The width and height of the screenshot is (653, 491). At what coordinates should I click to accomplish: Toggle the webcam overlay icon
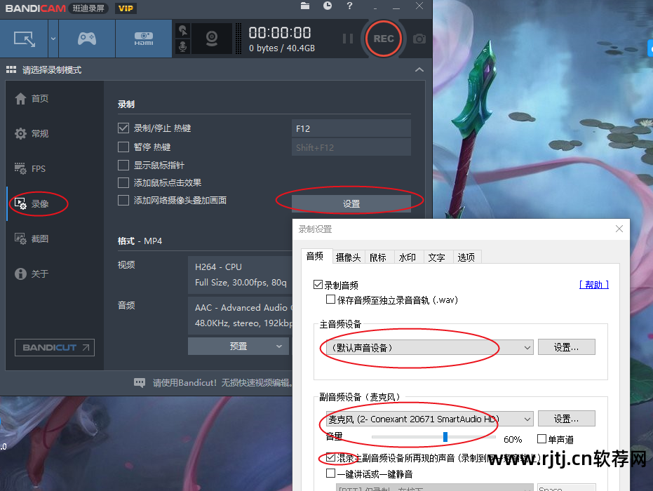tap(212, 39)
